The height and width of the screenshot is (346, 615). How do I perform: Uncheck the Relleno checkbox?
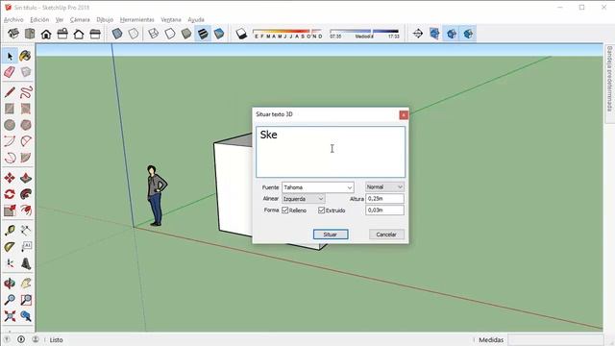(x=285, y=210)
